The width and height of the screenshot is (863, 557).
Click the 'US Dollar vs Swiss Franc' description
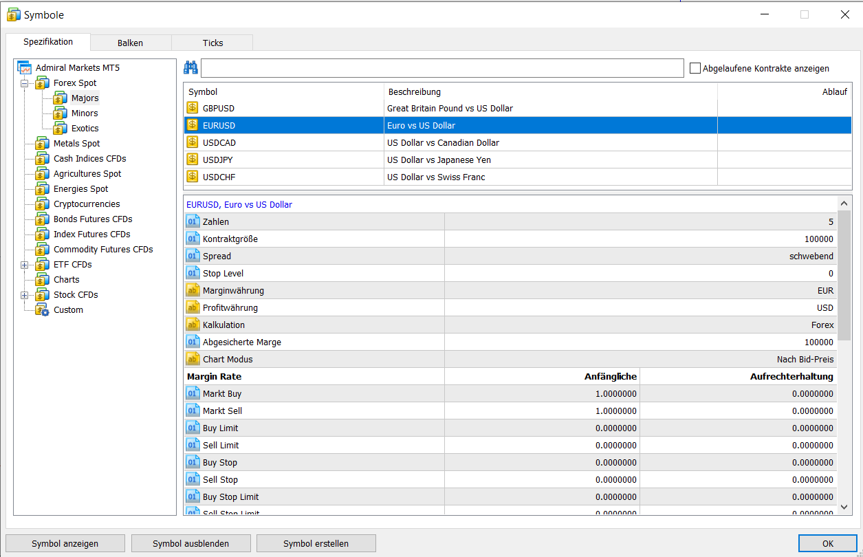pyautogui.click(x=436, y=177)
